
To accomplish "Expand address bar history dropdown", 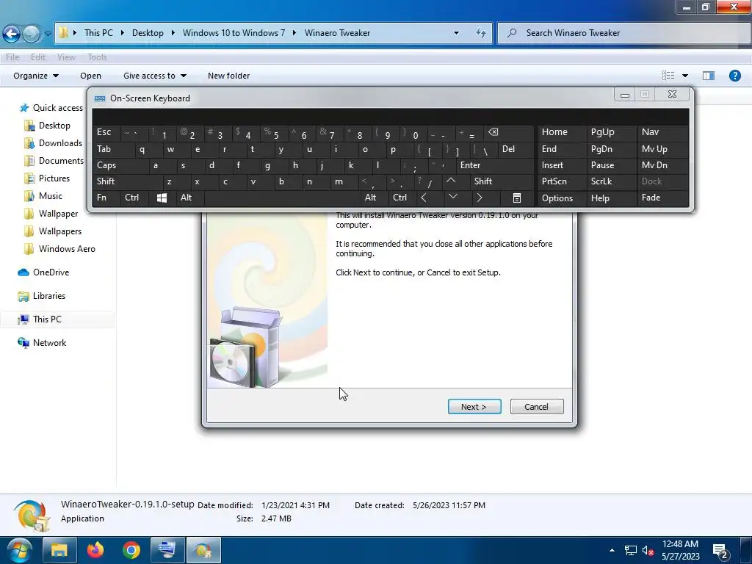I will coord(456,33).
